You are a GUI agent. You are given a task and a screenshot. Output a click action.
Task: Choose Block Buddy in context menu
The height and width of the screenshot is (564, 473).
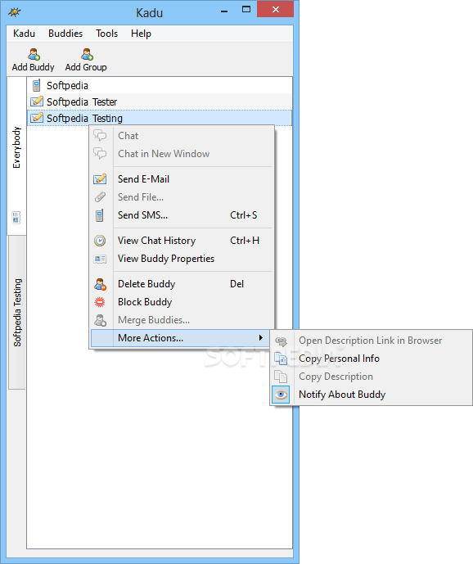coord(182,302)
